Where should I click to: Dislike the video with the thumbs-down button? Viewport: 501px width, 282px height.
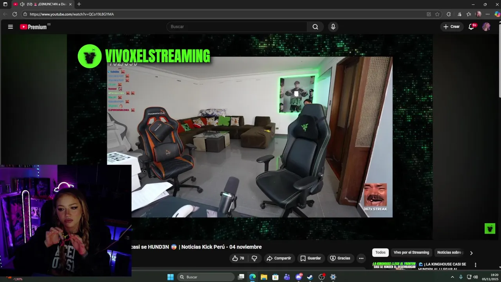[254, 258]
